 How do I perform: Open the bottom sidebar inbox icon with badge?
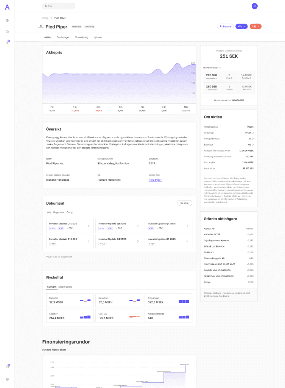click(8, 366)
